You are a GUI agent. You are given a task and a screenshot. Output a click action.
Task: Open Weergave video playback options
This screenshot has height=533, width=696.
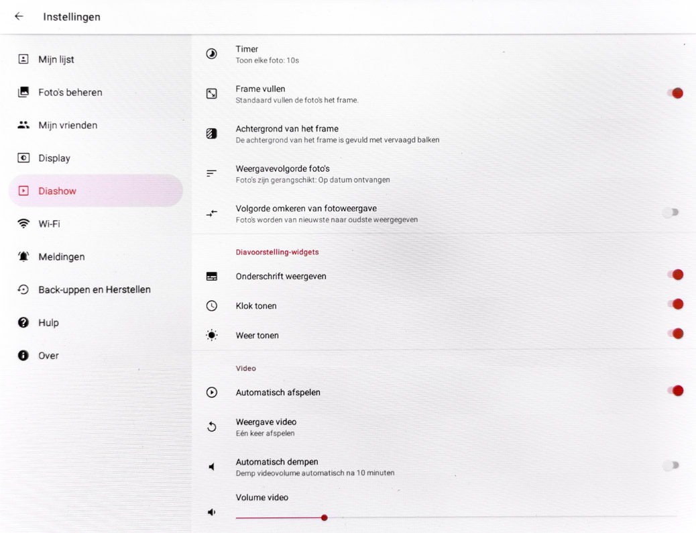coord(266,427)
